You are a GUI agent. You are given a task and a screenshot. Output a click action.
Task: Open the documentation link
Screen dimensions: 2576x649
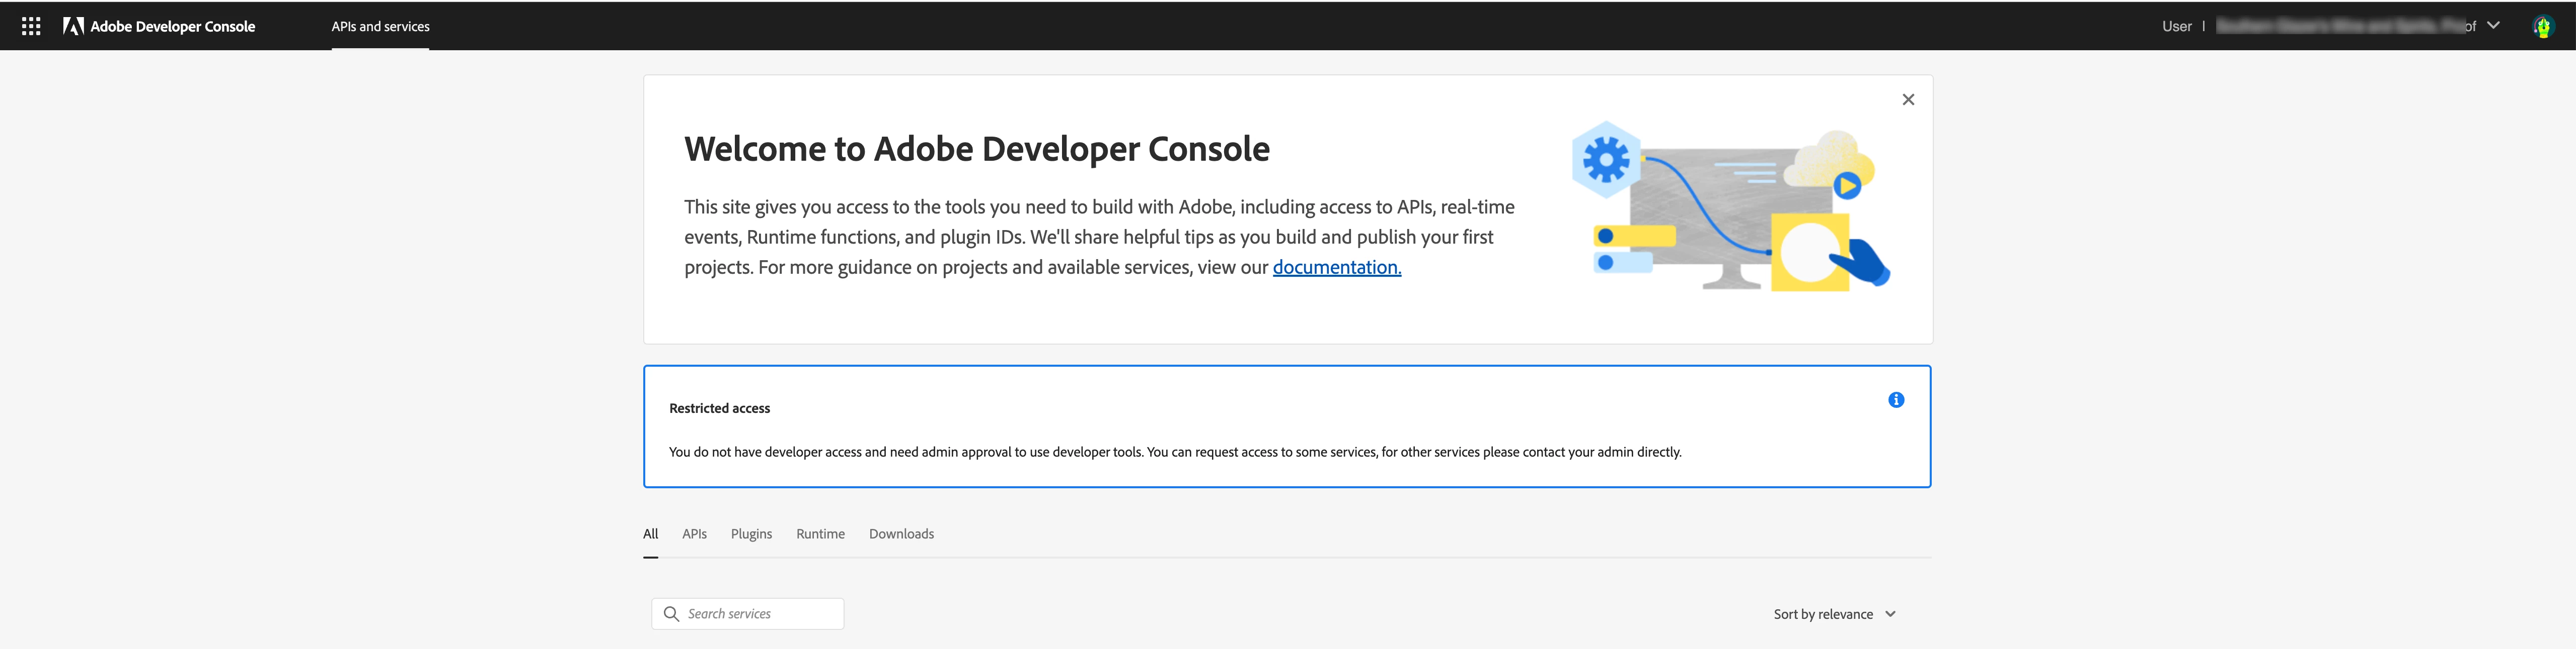[x=1336, y=268]
